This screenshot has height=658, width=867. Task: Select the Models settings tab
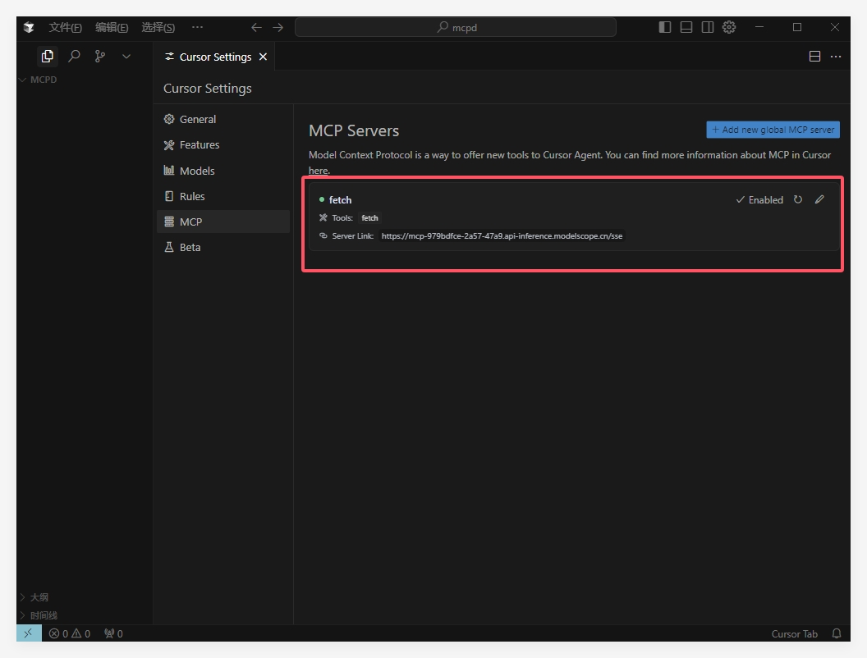197,171
